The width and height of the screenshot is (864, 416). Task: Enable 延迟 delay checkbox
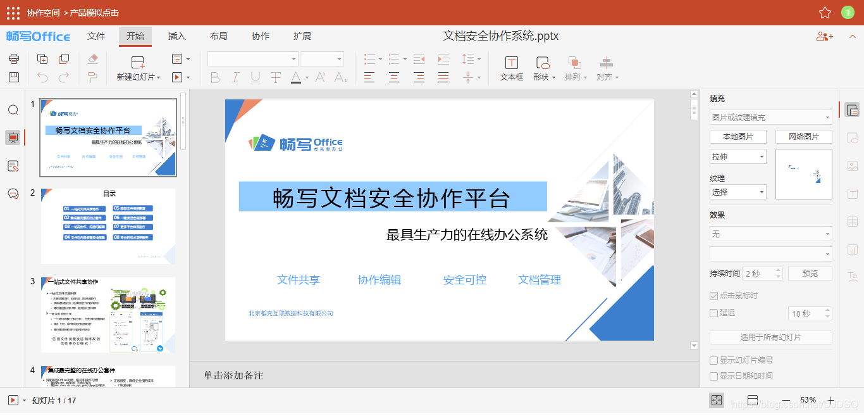[x=714, y=313]
